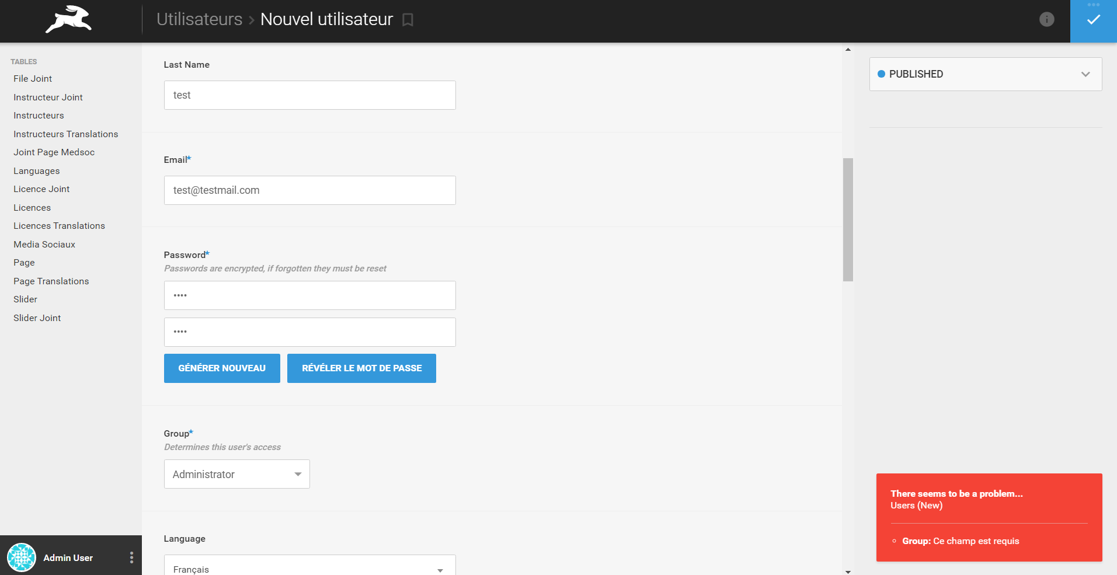
Task: Click the GÉNÉRER NOUVEAU button
Action: pyautogui.click(x=222, y=368)
